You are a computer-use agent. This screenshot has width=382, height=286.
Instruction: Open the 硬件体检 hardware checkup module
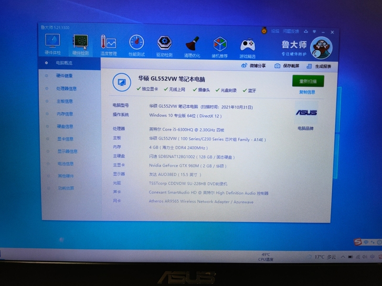click(x=52, y=44)
